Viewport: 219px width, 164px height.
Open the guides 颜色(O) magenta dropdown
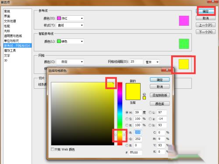pos(70,18)
